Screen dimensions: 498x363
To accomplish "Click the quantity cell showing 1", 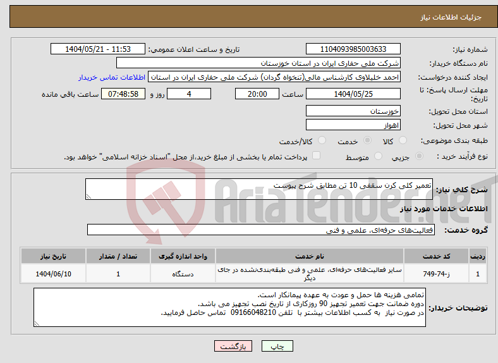I will click(x=118, y=274).
